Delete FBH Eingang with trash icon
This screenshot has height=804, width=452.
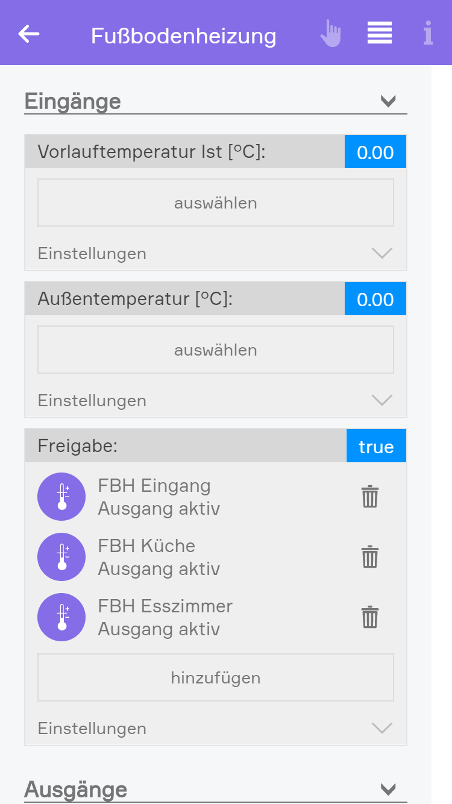click(x=369, y=497)
